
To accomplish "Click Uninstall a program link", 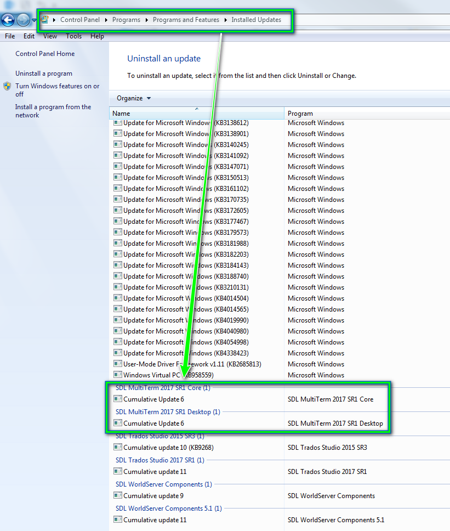I will pyautogui.click(x=44, y=74).
